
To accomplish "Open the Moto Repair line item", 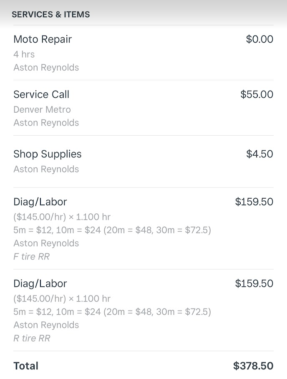I will coord(43,39).
